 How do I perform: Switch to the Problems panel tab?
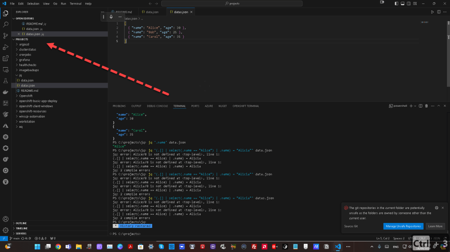(x=119, y=106)
